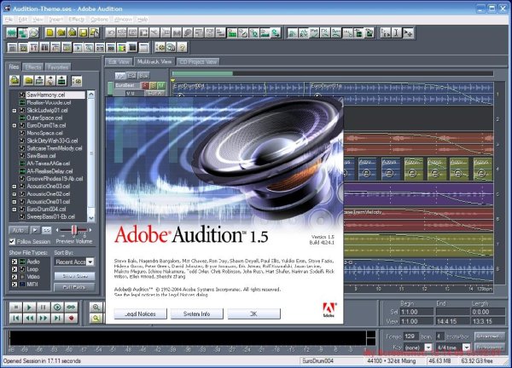Screen dimensions: 512x368
Task: Click the Legal Notices button
Action: click(x=141, y=313)
